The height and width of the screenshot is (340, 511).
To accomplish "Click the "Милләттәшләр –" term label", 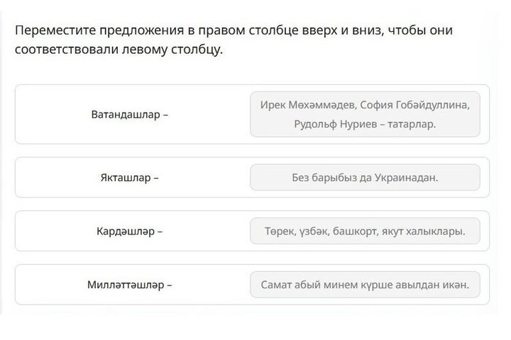I will (x=130, y=285).
